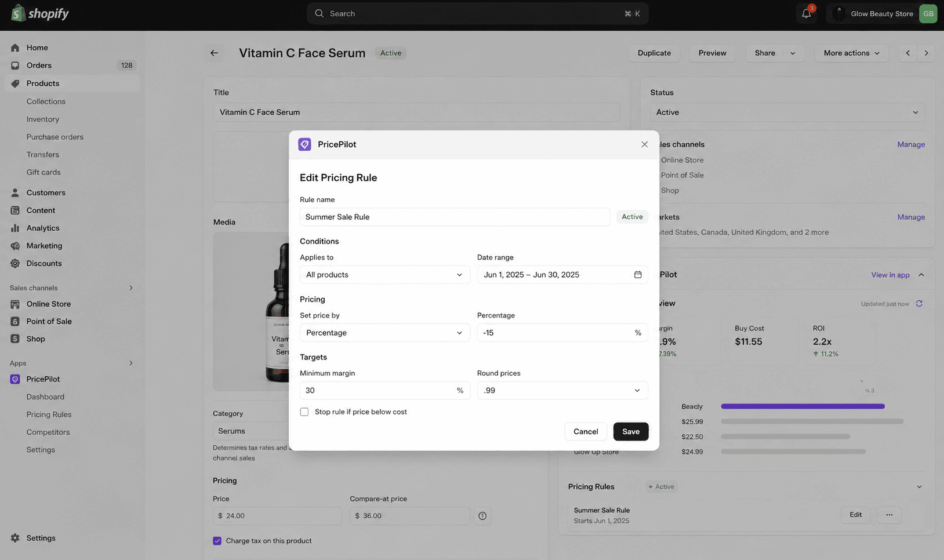Click the $22.50 competitor price bar

785,437
